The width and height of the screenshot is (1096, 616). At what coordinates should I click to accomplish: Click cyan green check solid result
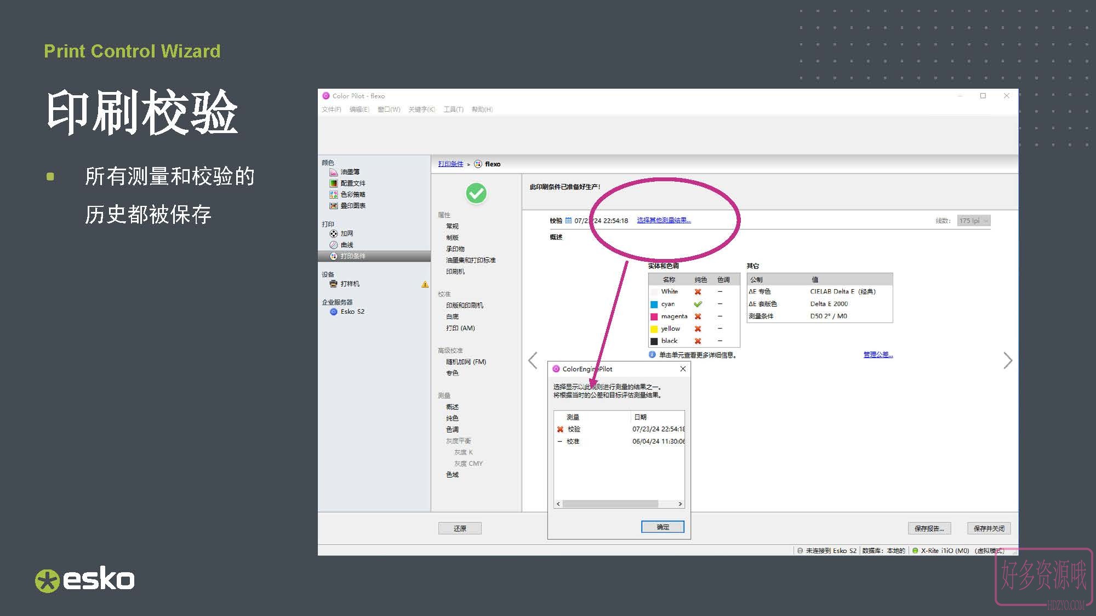pyautogui.click(x=698, y=304)
